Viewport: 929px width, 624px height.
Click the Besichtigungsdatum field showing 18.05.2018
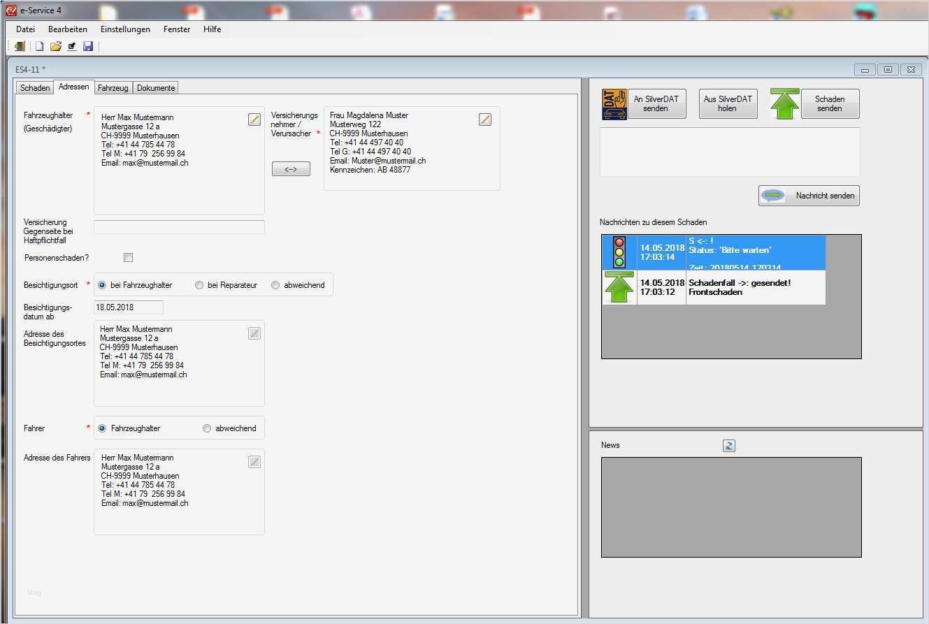129,307
